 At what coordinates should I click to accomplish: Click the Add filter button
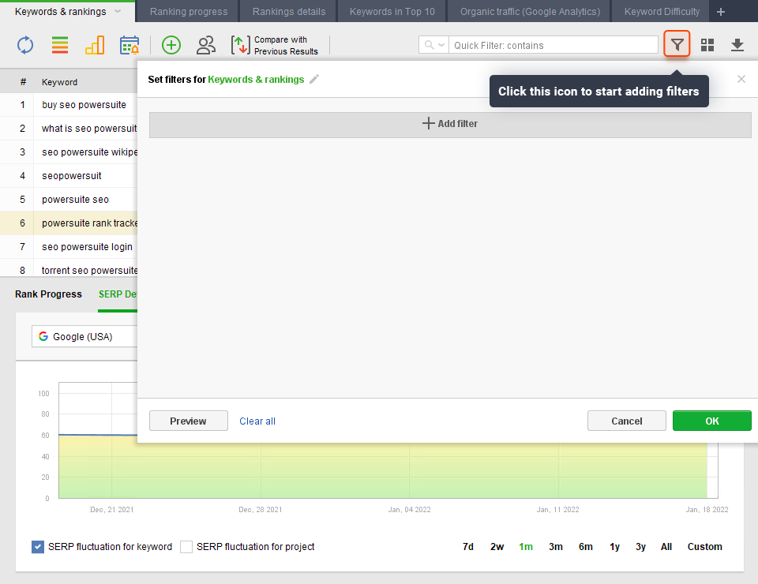tap(450, 125)
